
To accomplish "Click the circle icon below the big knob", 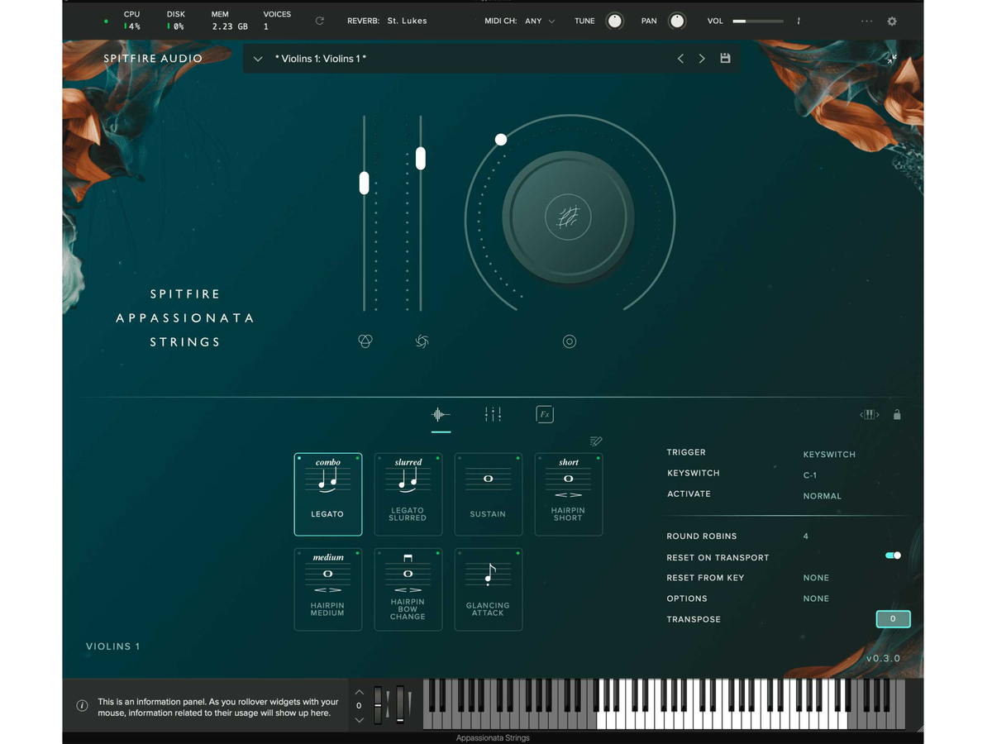I will point(569,341).
